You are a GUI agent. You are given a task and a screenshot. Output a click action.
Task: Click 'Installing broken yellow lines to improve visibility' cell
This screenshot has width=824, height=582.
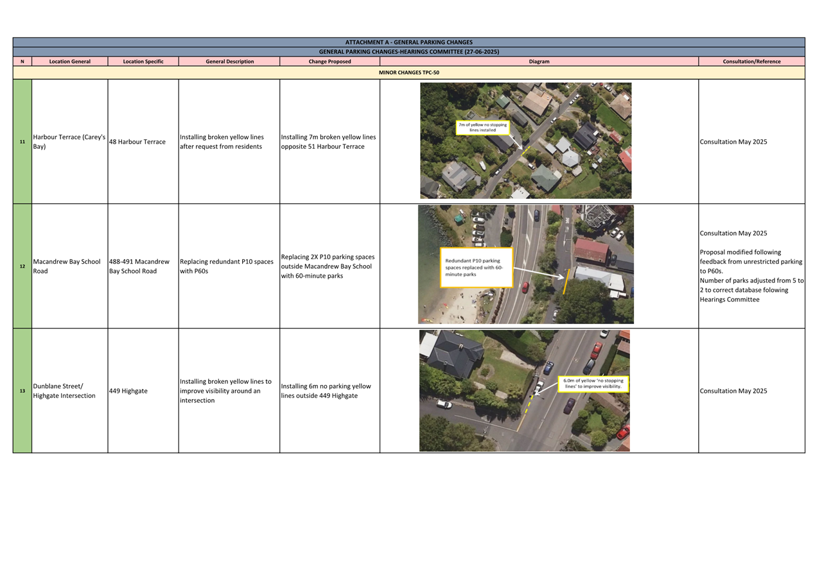click(x=229, y=391)
